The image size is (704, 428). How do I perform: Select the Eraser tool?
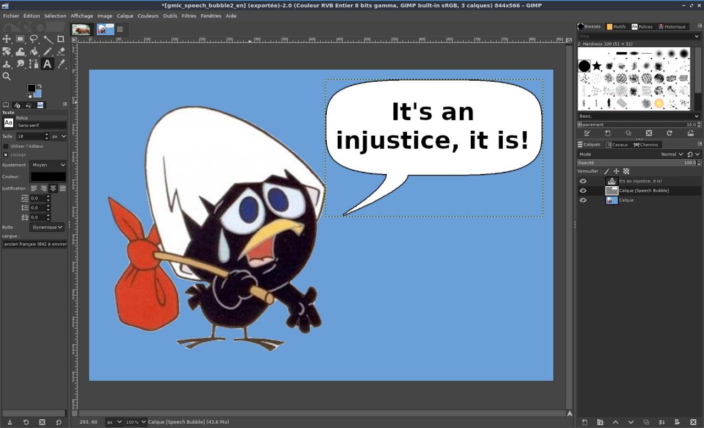coord(61,52)
